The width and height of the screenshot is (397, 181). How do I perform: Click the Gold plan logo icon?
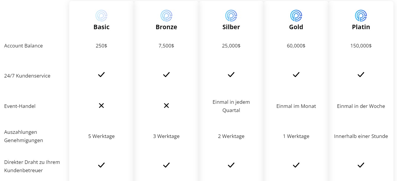click(x=296, y=15)
